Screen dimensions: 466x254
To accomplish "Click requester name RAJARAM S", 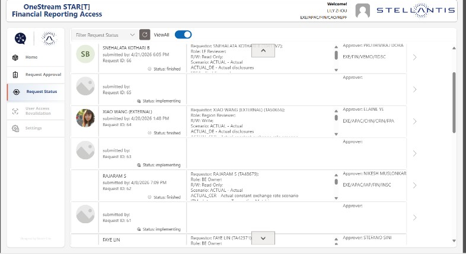I will tap(114, 176).
